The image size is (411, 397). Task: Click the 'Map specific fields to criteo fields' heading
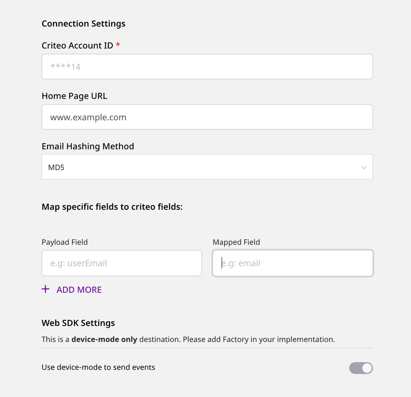tap(112, 207)
